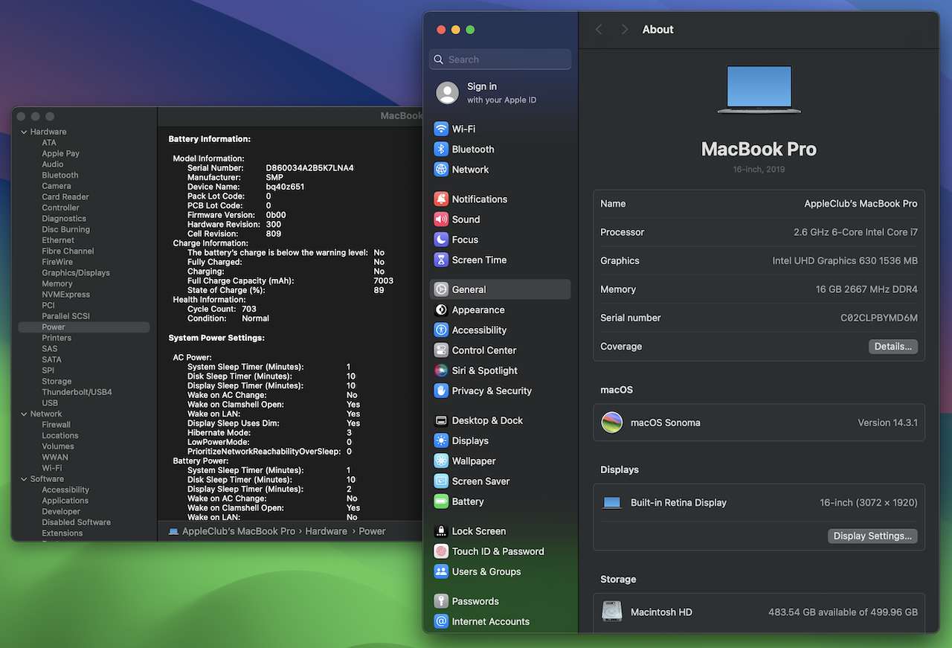The height and width of the screenshot is (648, 952).
Task: Collapse the Network tree section
Action: point(23,414)
